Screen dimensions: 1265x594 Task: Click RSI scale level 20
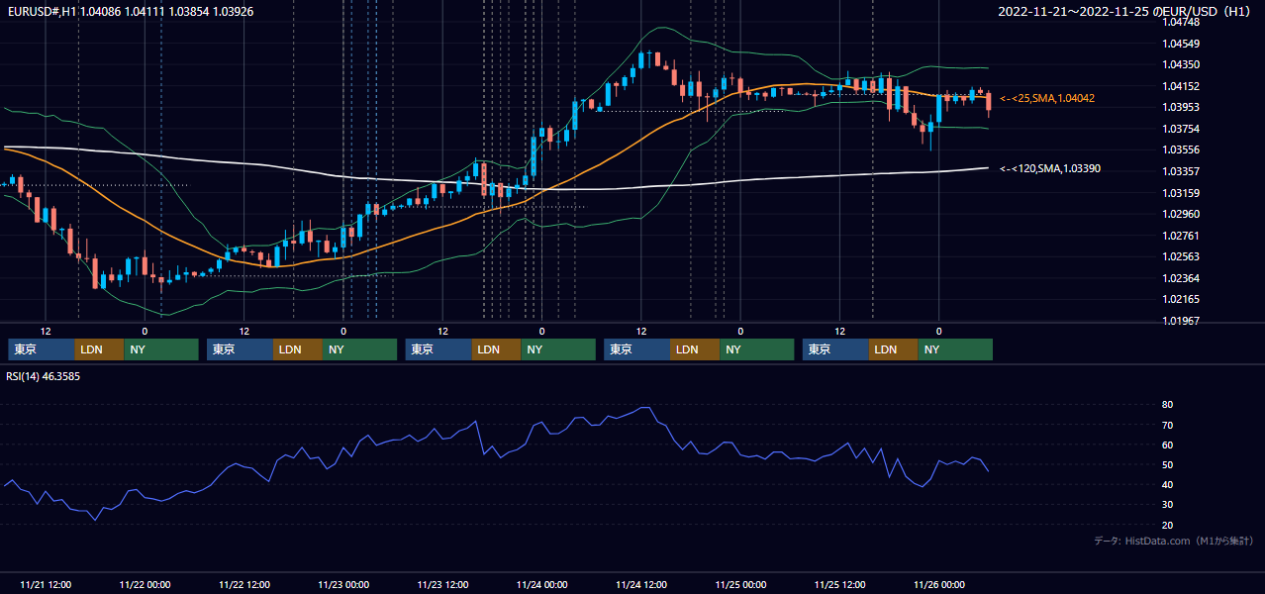coord(1168,525)
